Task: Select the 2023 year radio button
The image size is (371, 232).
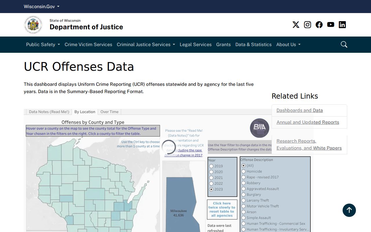Action: 211,189
